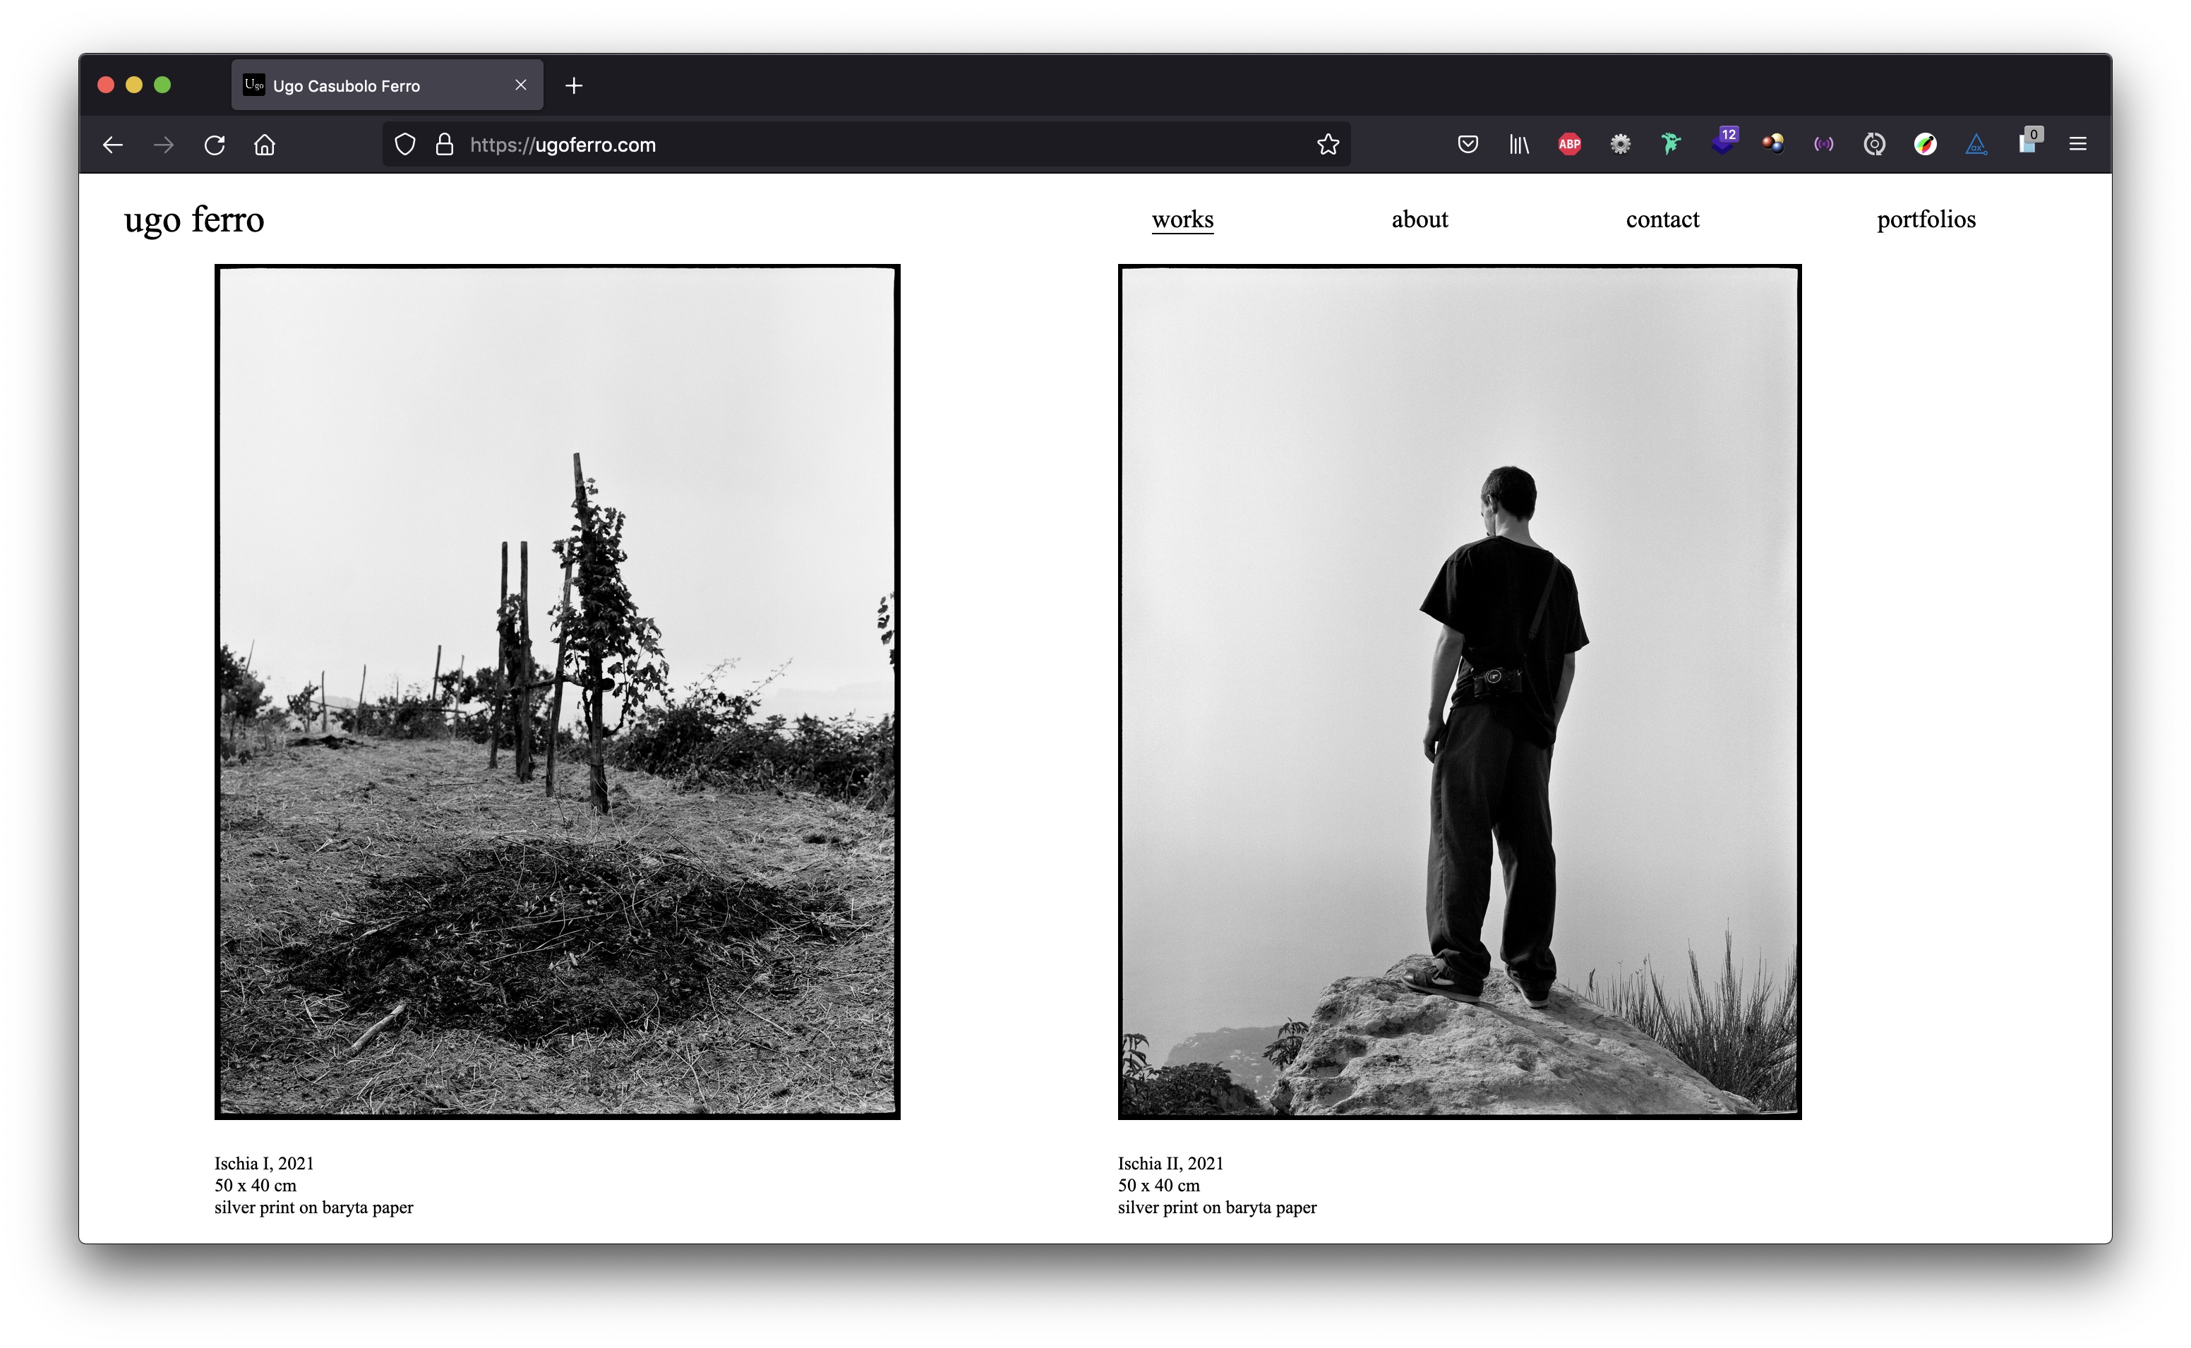Open tracking protection shield info
This screenshot has width=2191, height=1348.
404,145
